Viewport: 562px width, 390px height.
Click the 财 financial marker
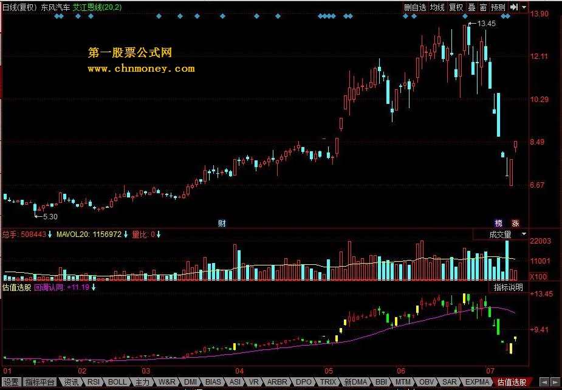click(x=222, y=224)
